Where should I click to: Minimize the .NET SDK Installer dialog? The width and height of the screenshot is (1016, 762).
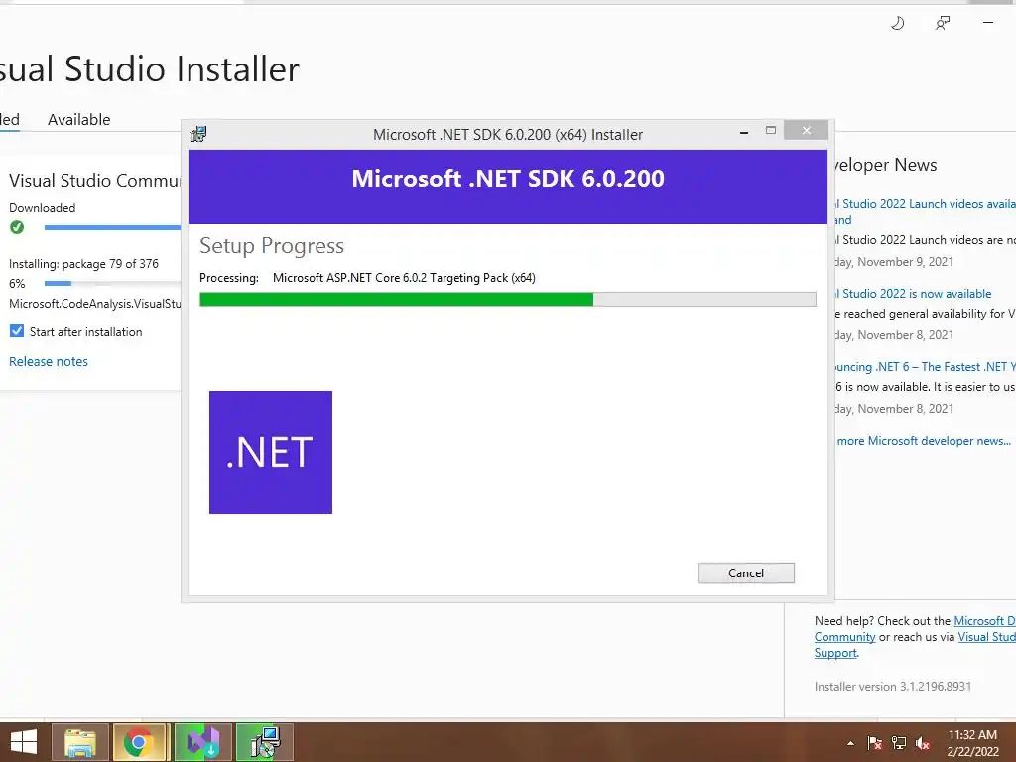pos(744,132)
